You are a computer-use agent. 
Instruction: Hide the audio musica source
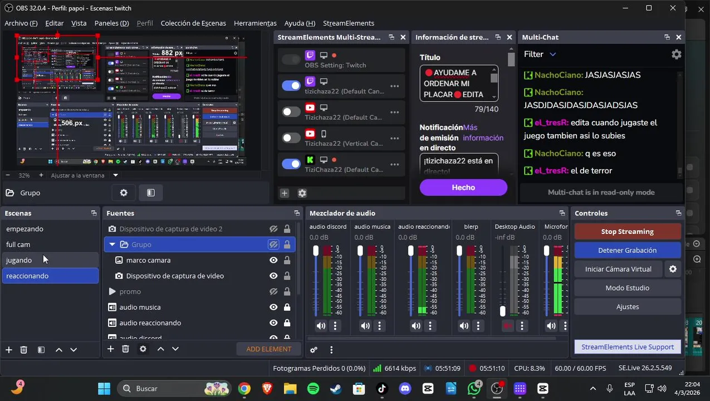pyautogui.click(x=273, y=307)
